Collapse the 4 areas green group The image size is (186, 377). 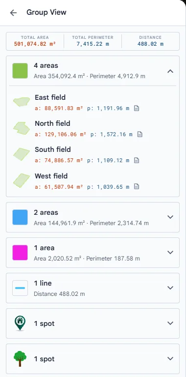coord(170,71)
